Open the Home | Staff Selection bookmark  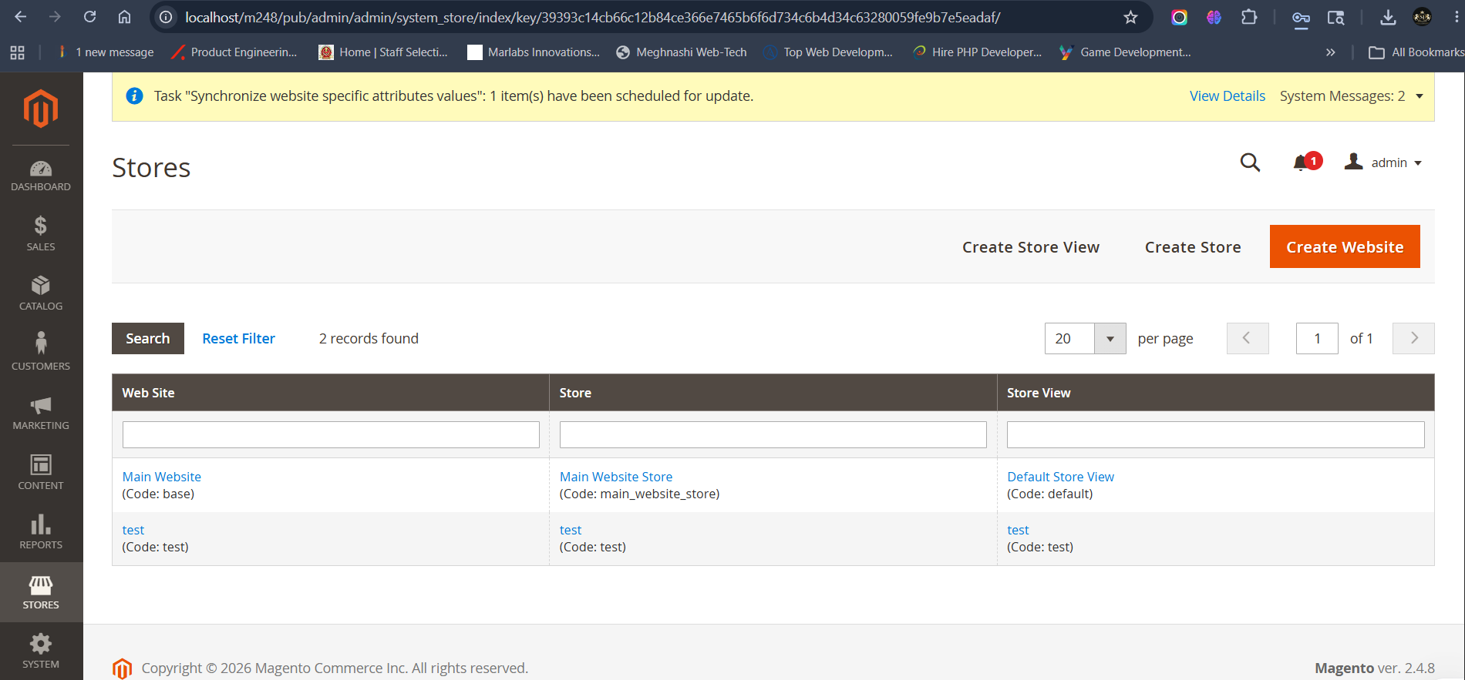[x=383, y=52]
